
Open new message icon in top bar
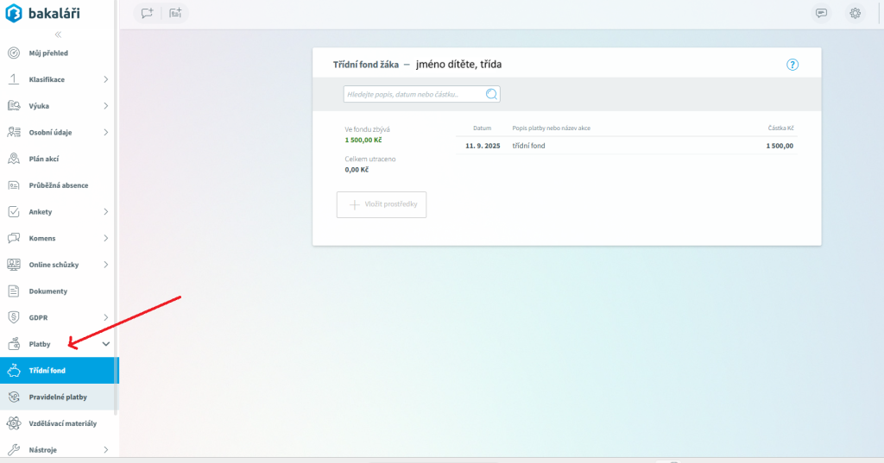pyautogui.click(x=148, y=13)
